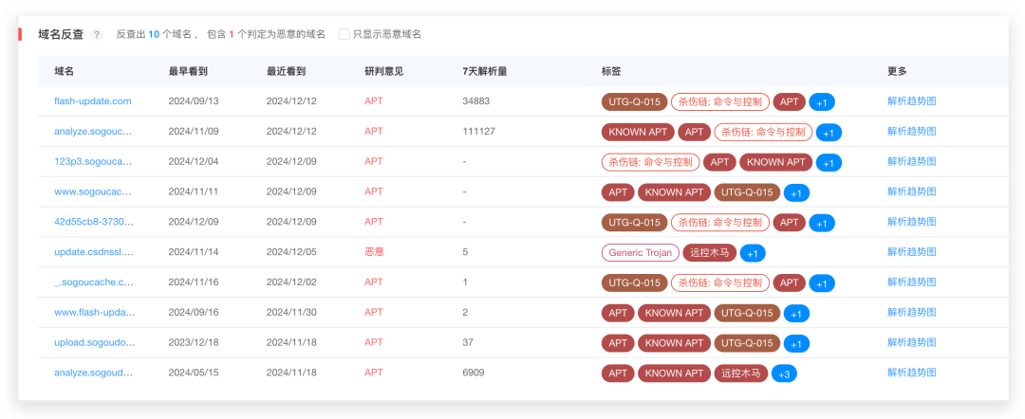
Task: Open the update.csdnssl domain link
Action: pos(93,252)
